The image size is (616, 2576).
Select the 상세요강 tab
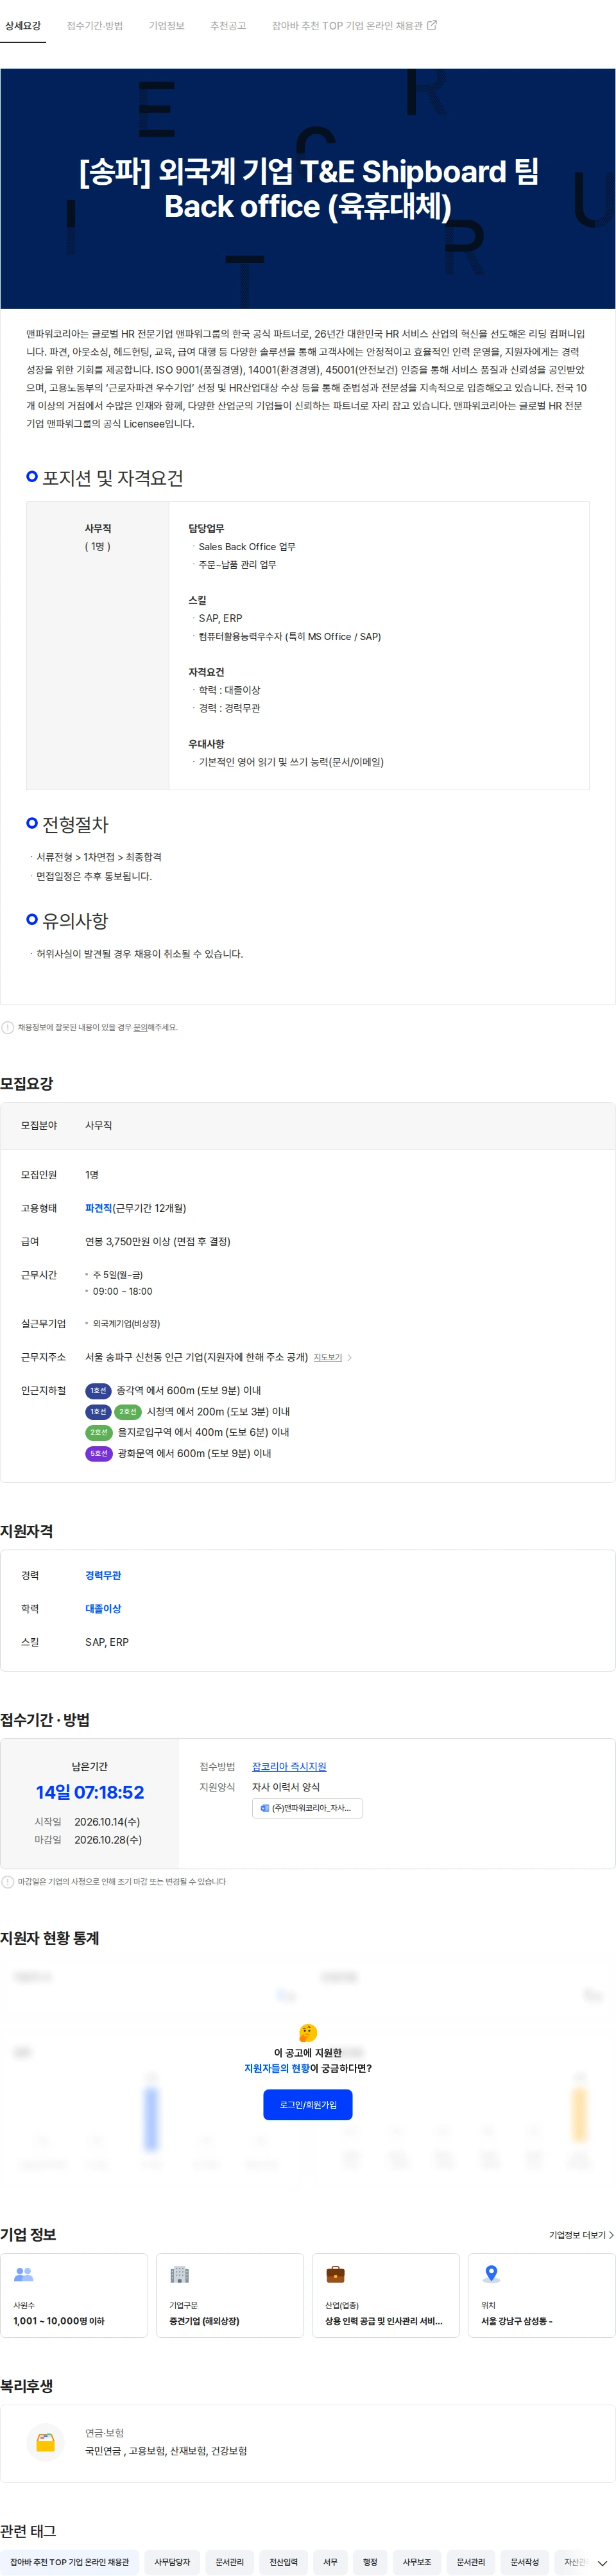coord(23,26)
